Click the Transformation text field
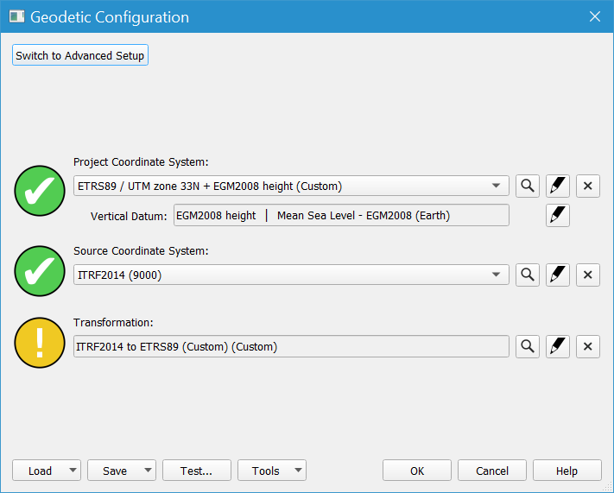 tap(291, 346)
